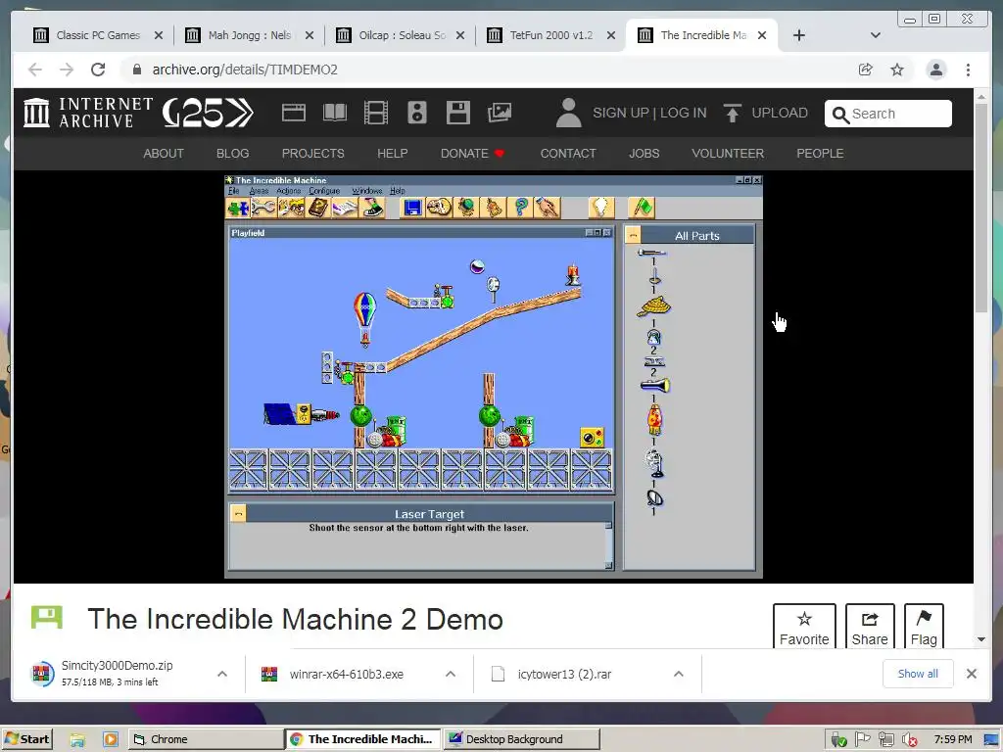Image resolution: width=1003 pixels, height=752 pixels.
Task: Switch to the Oilcap tab
Action: click(x=402, y=35)
